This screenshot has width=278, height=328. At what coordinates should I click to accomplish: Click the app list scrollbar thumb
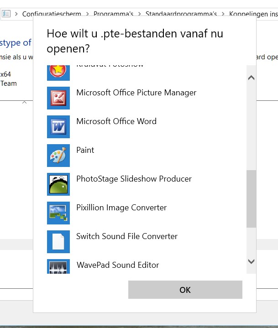(x=251, y=199)
